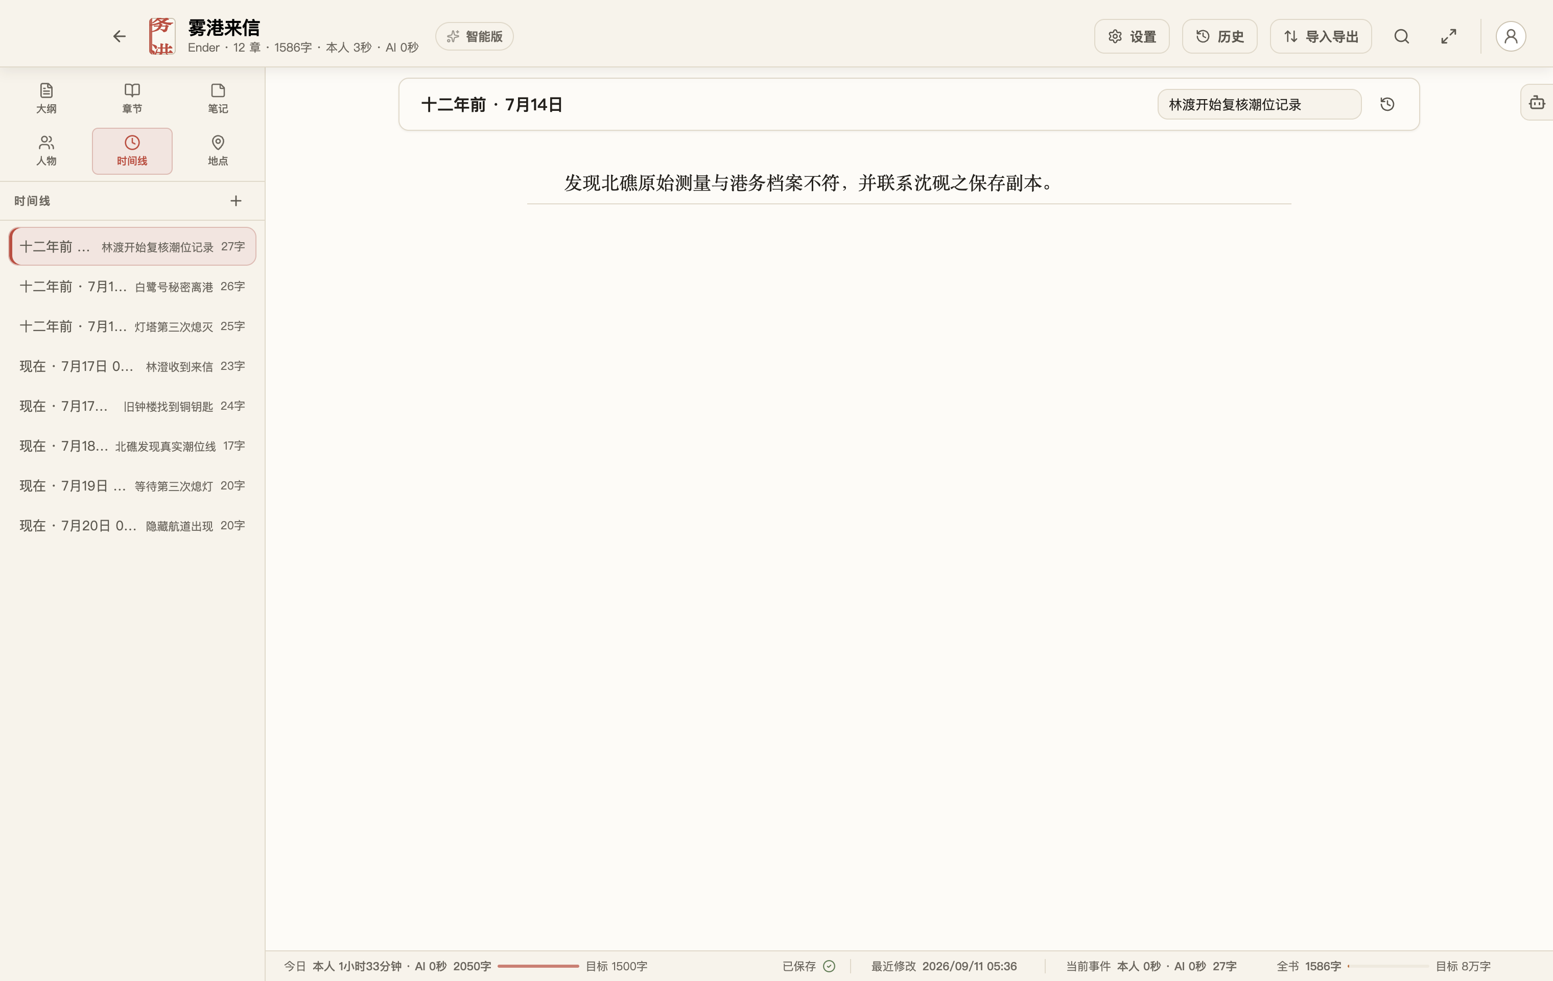Go back with the left arrow icon
Screen dimensions: 1553x981
click(x=120, y=36)
